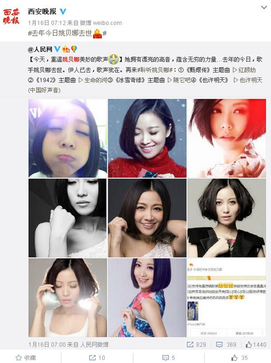Viewport: 271px width, 363px height.
Task: Open the 西安晚报 account name link
Action: click(x=42, y=12)
